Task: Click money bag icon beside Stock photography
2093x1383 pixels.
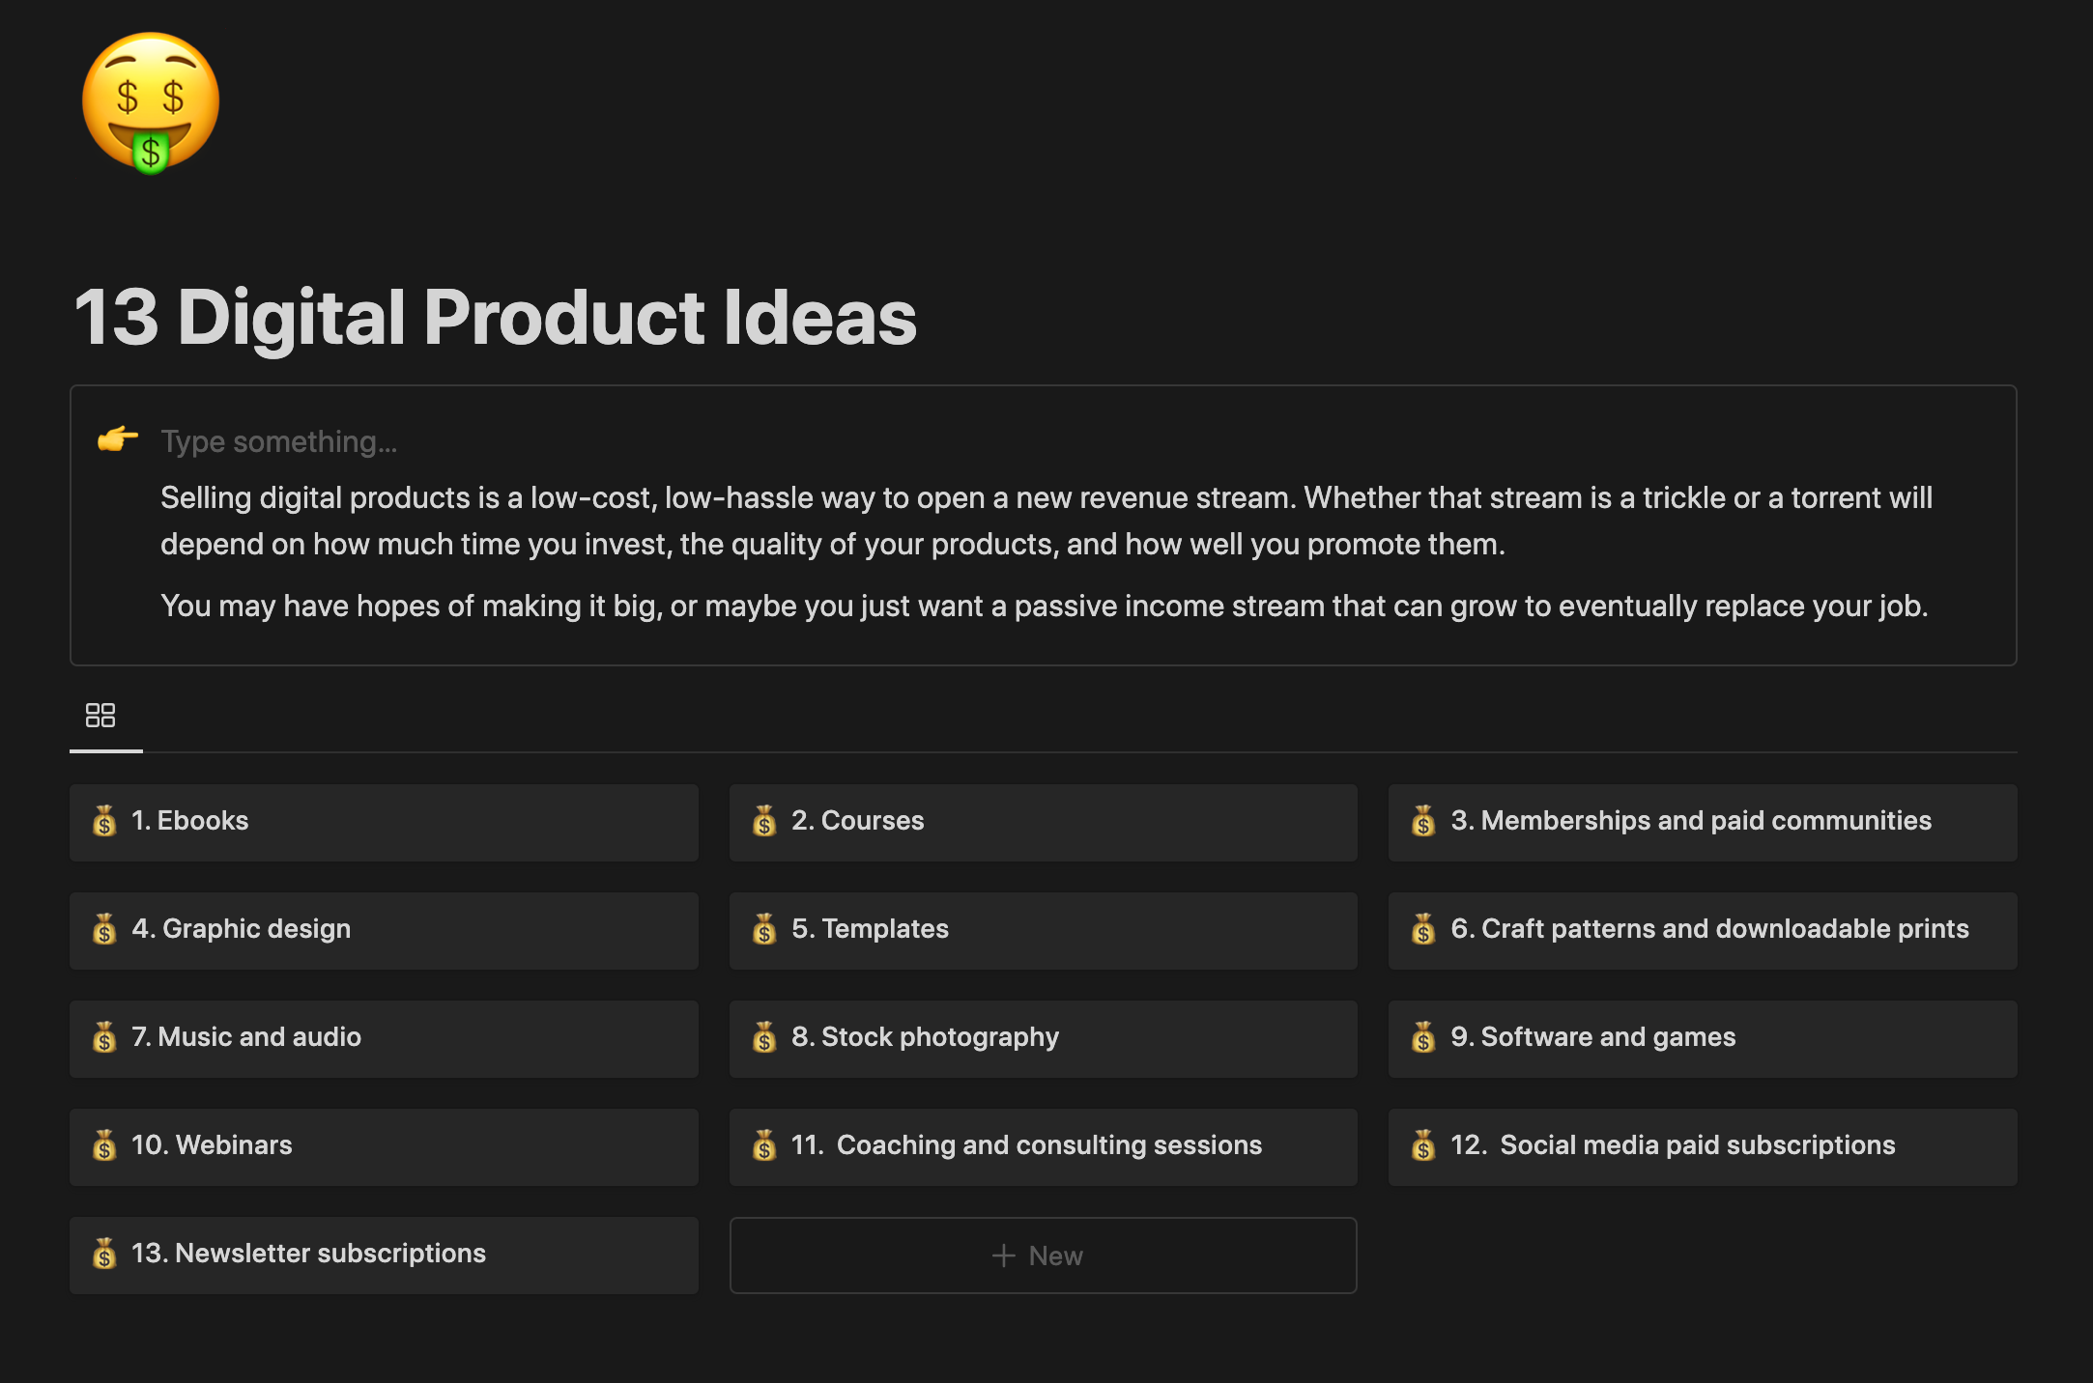Action: 764,1037
